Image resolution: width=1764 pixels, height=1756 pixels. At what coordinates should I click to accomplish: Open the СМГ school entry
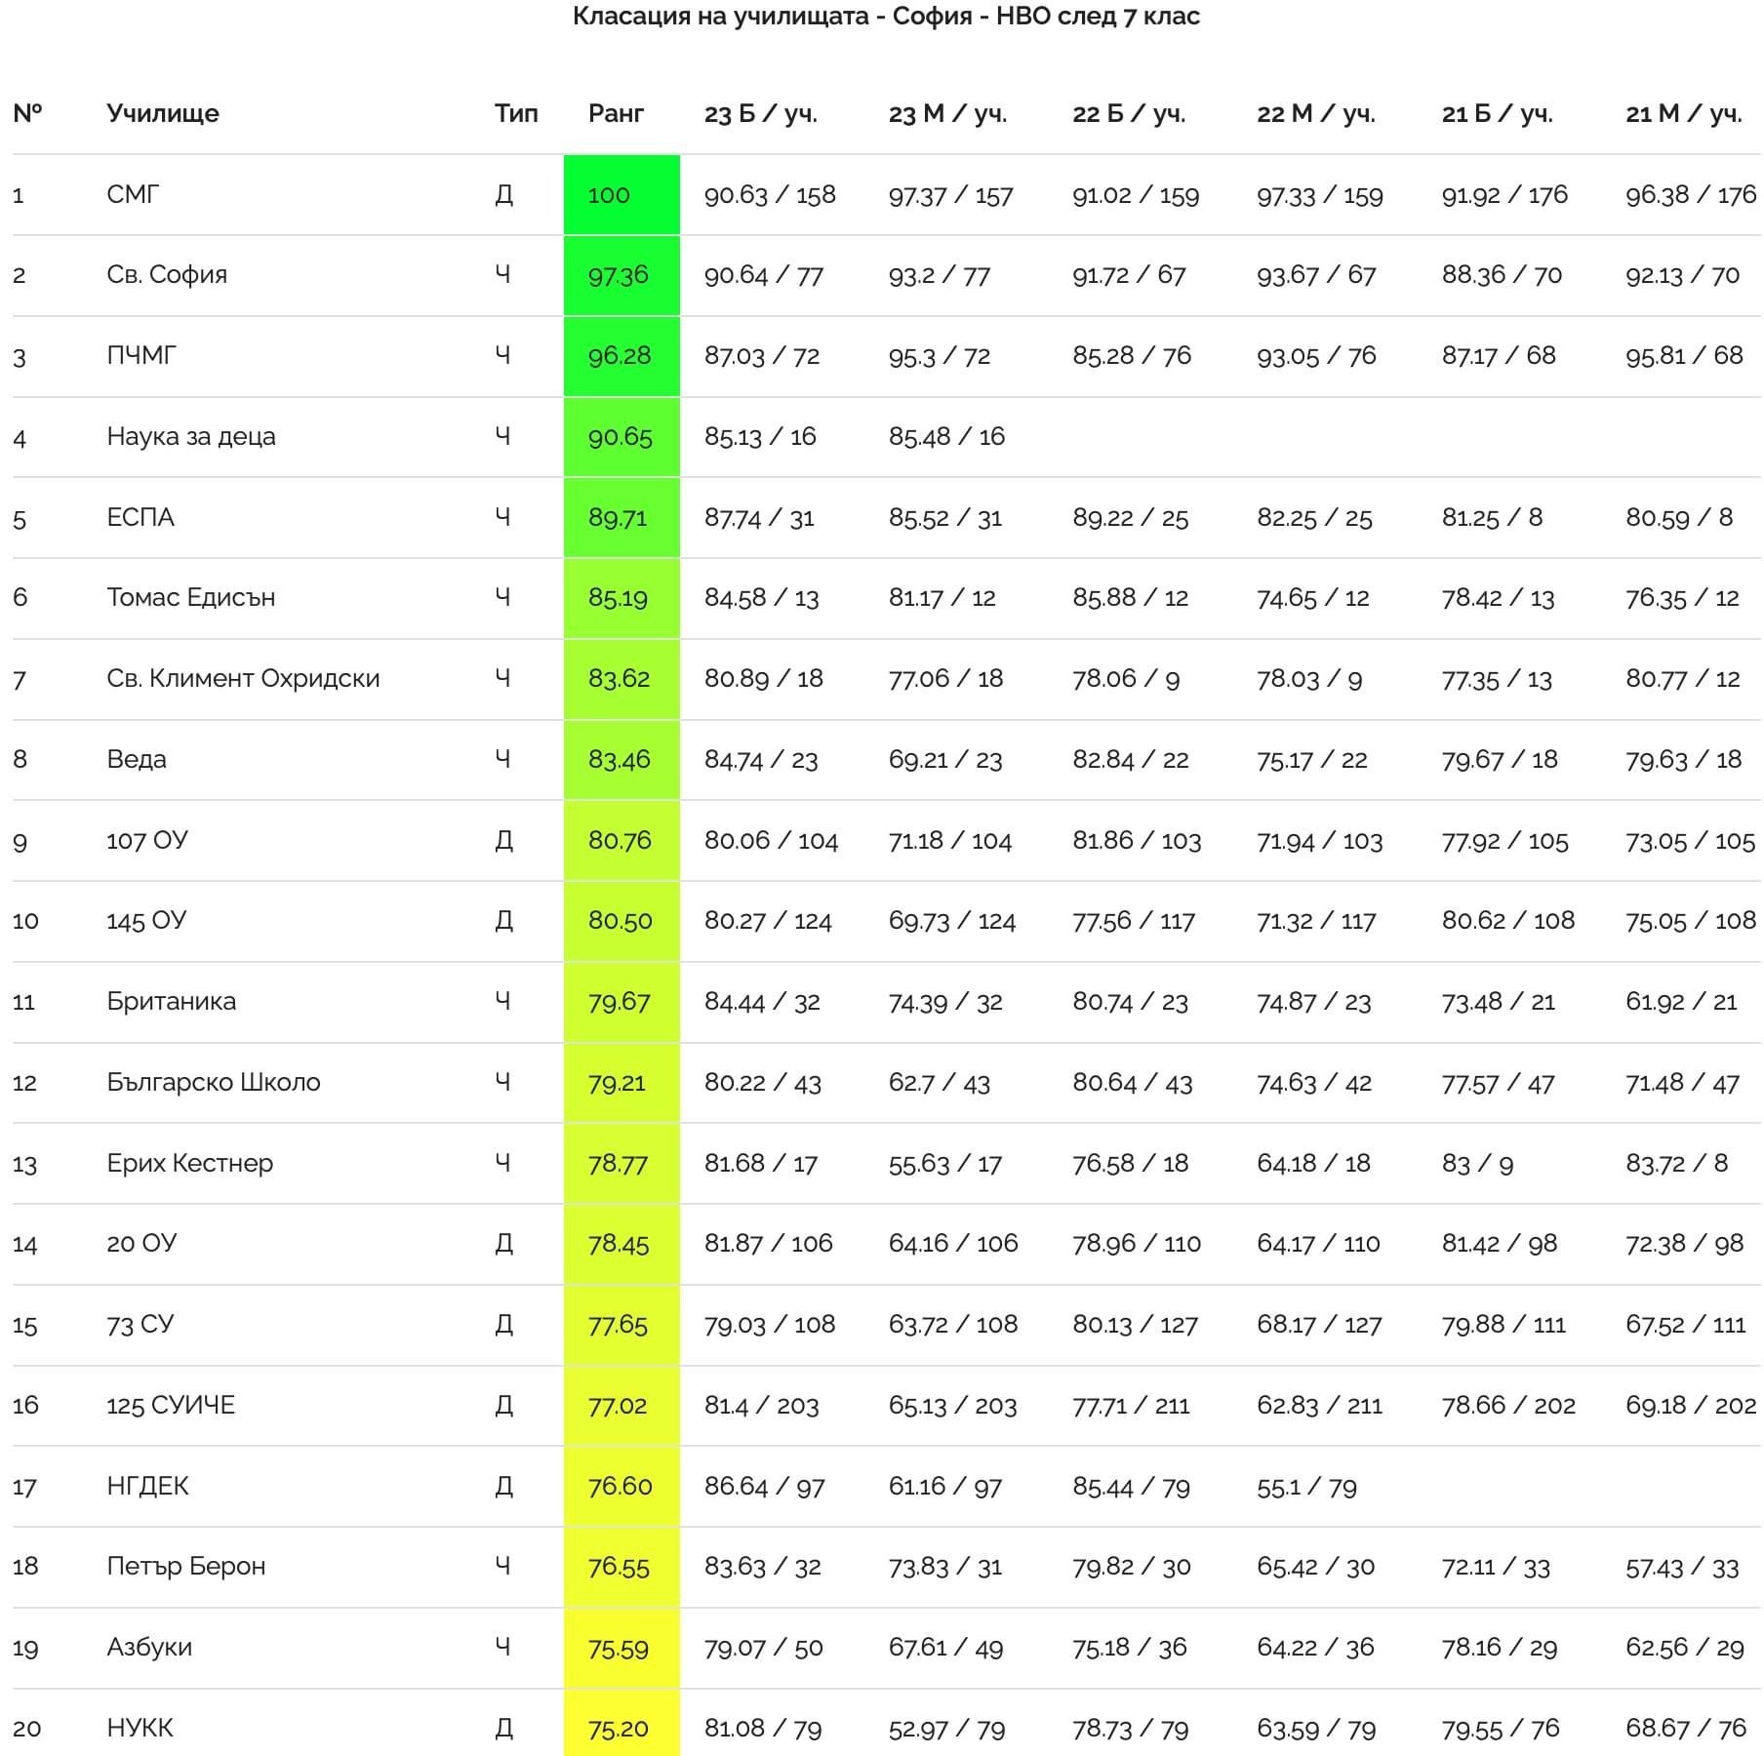point(133,194)
